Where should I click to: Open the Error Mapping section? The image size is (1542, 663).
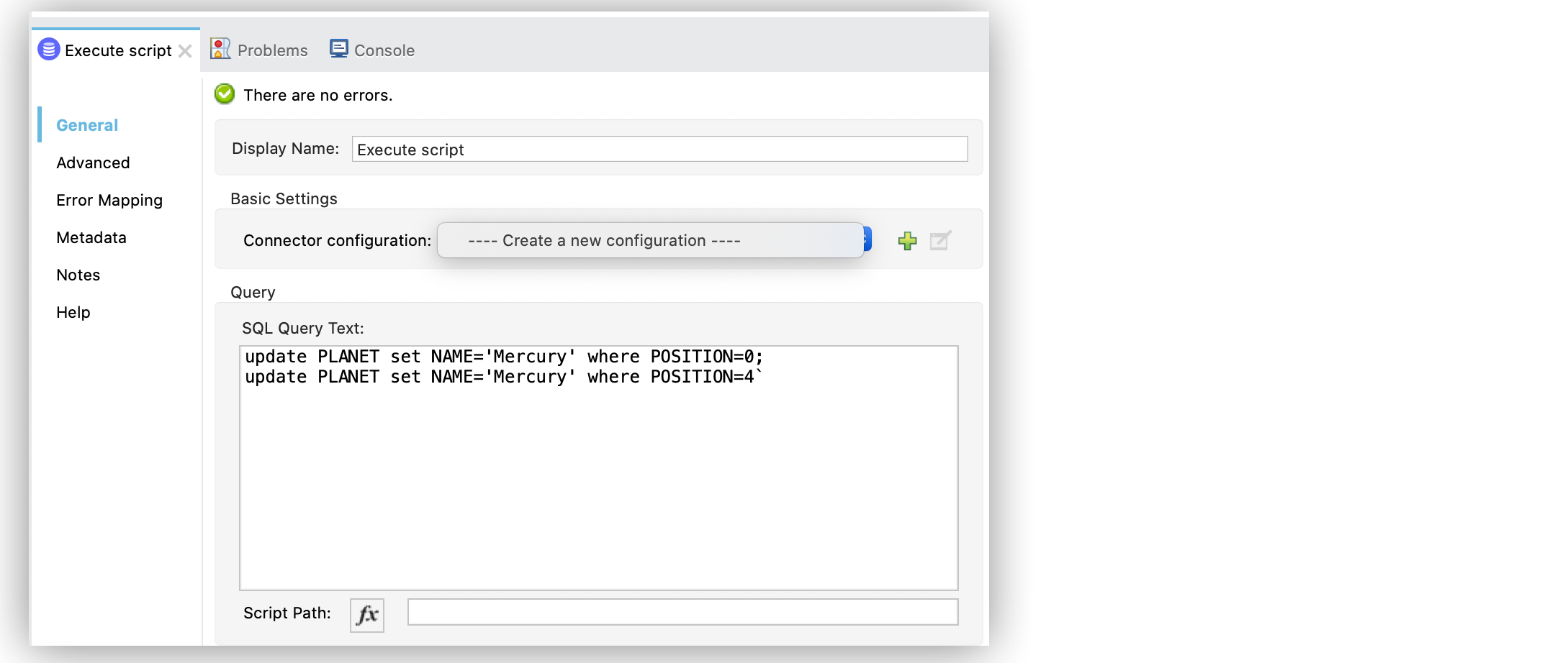pos(109,200)
